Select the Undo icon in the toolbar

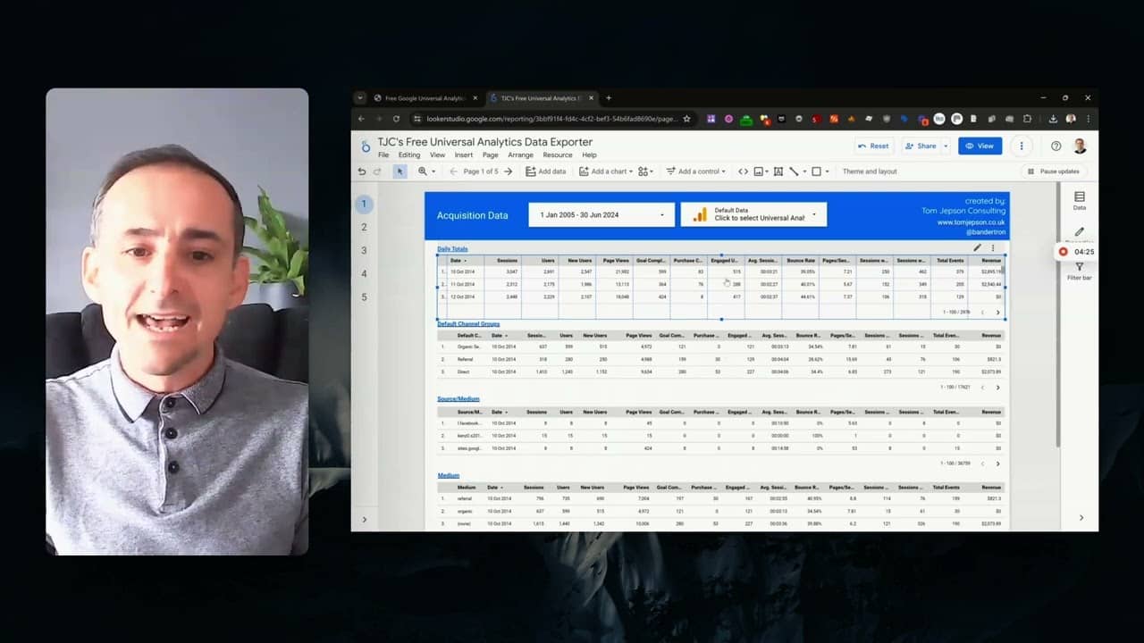coord(362,171)
